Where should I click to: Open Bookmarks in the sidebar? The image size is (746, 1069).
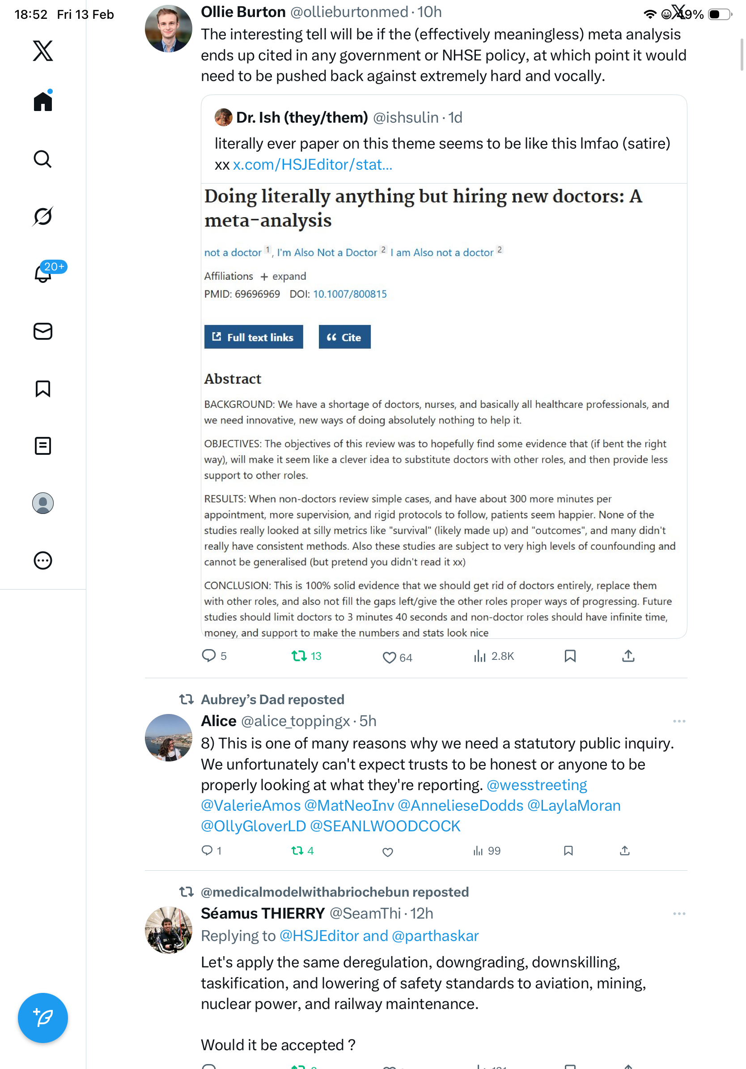pyautogui.click(x=43, y=388)
